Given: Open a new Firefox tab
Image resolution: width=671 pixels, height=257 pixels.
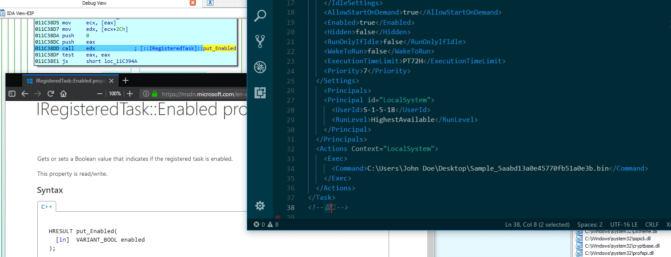Looking at the screenshot, I should point(126,80).
